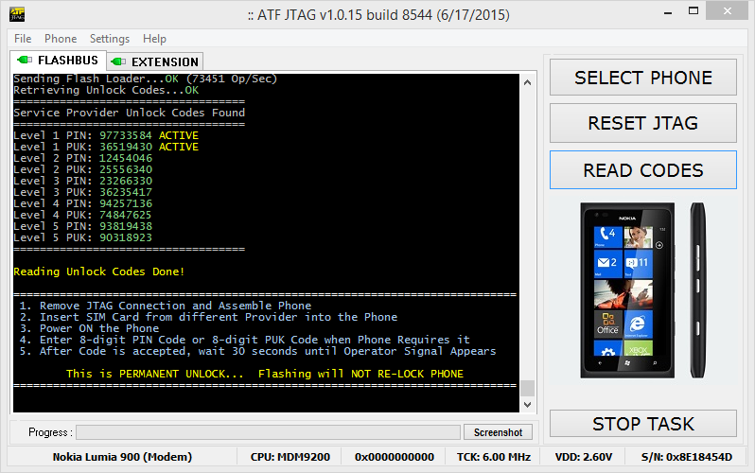The height and width of the screenshot is (473, 755).
Task: Click 'Nokia Lumia 900 (Modem)' status entry
Action: tap(122, 457)
